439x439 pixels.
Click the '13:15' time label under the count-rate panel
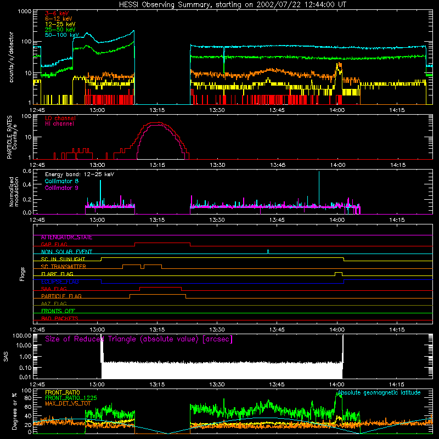pyautogui.click(x=157, y=110)
